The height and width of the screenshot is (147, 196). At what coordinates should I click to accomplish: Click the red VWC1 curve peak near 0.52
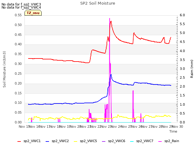pos(111,21)
